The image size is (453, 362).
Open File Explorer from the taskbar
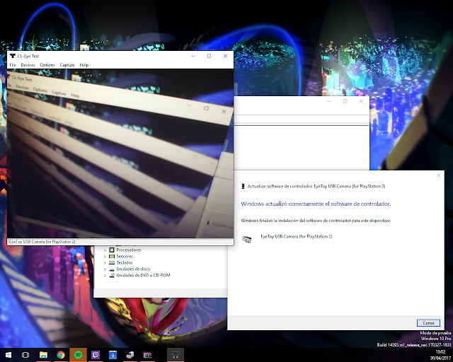[43, 355]
